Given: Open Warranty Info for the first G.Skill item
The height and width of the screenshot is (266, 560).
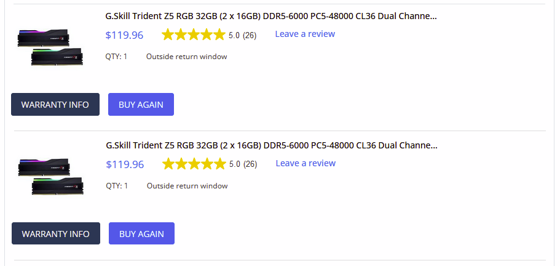Looking at the screenshot, I should click(55, 105).
